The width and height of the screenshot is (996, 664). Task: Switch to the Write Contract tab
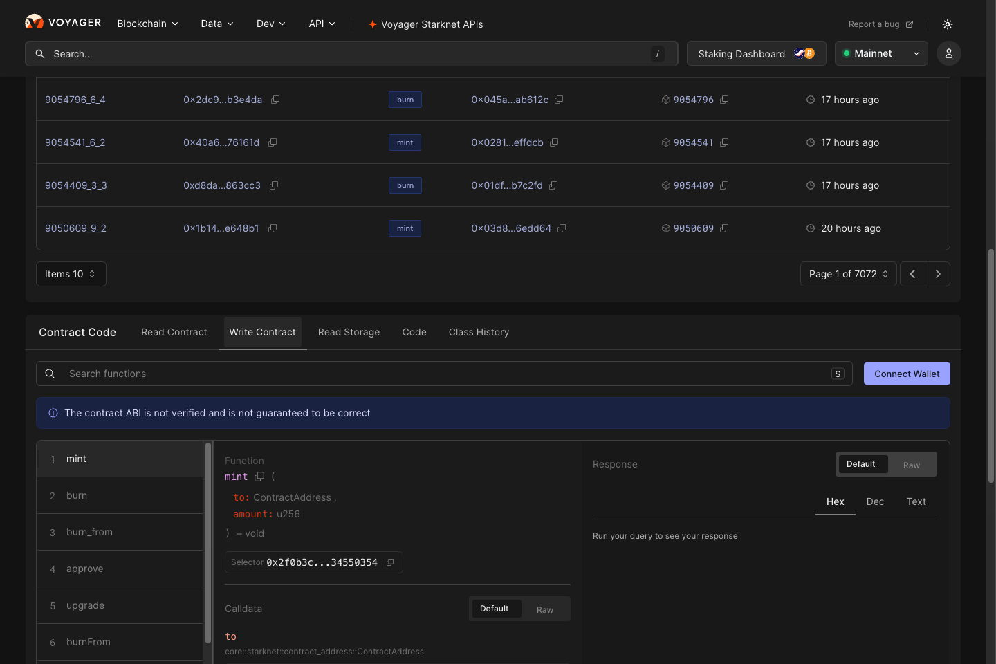tap(263, 332)
